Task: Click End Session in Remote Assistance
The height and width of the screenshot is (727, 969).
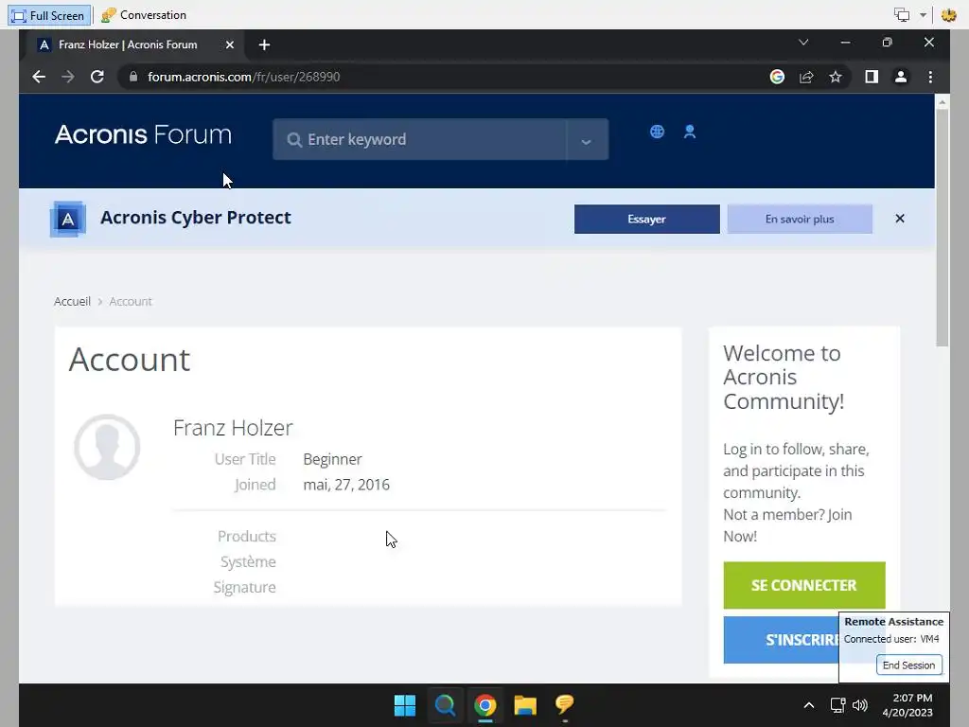Action: (x=908, y=665)
